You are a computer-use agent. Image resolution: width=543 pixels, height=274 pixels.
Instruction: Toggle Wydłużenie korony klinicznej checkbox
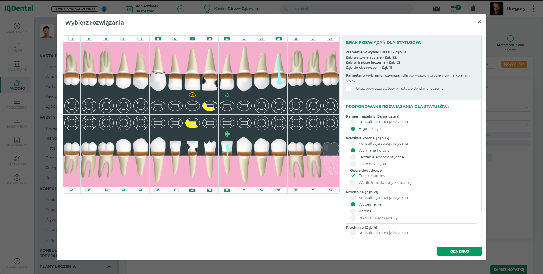[353, 183]
